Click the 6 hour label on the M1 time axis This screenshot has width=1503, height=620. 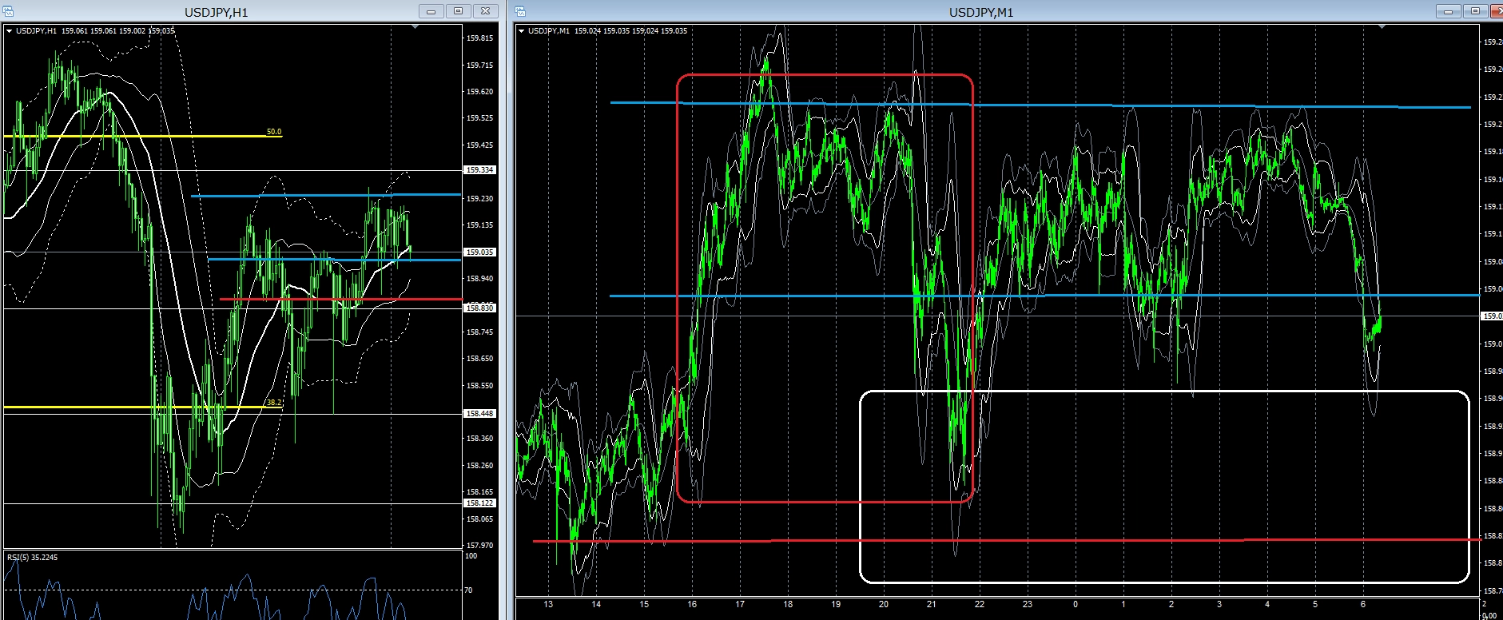(1363, 605)
